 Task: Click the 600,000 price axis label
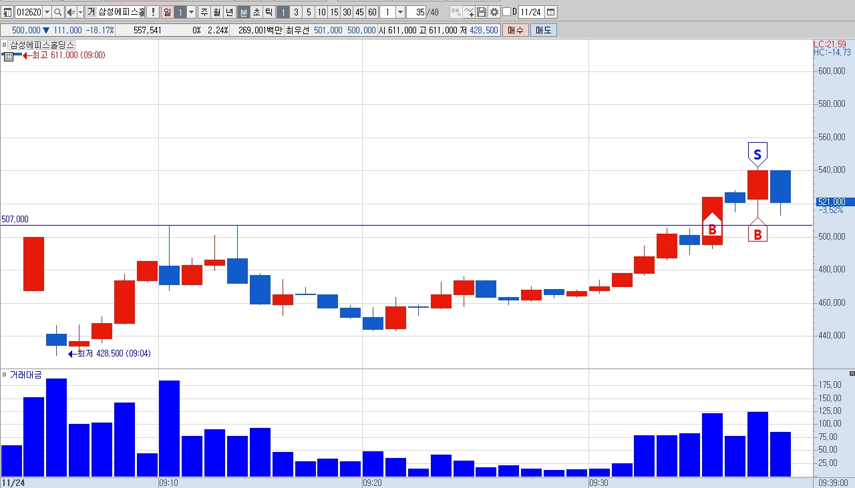832,71
